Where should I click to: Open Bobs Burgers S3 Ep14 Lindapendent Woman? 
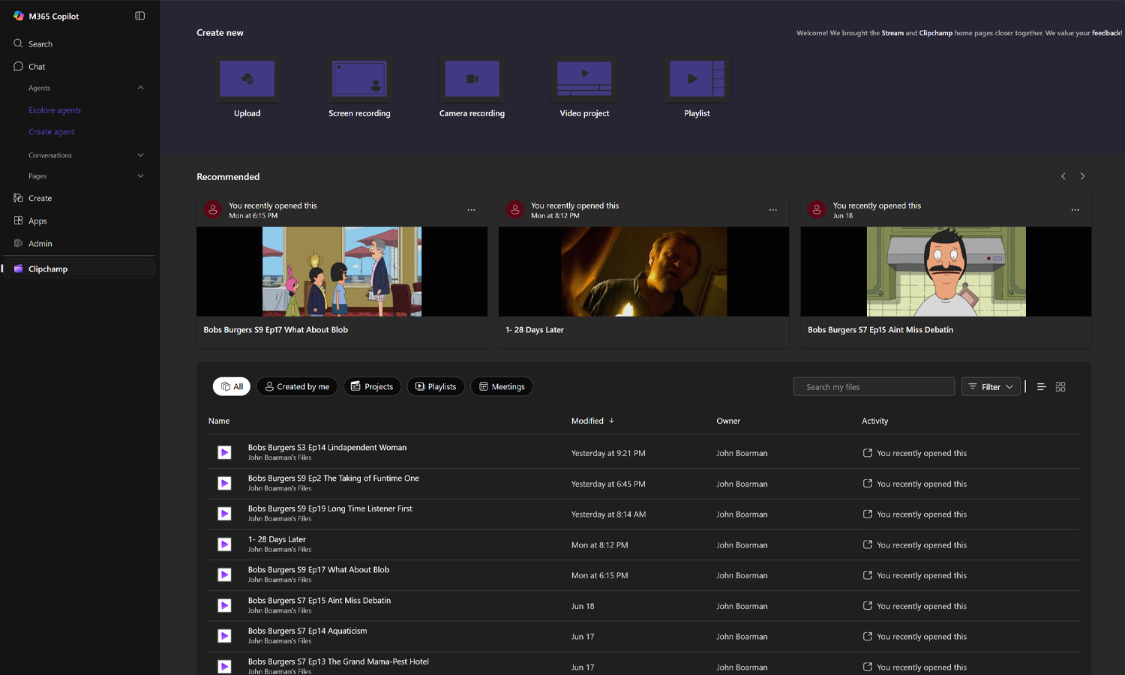327,447
